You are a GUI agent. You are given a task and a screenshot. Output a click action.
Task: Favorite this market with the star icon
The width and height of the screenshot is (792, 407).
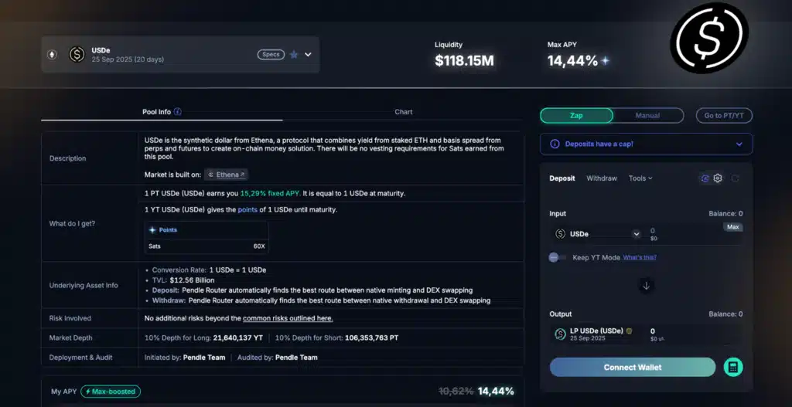(x=293, y=55)
